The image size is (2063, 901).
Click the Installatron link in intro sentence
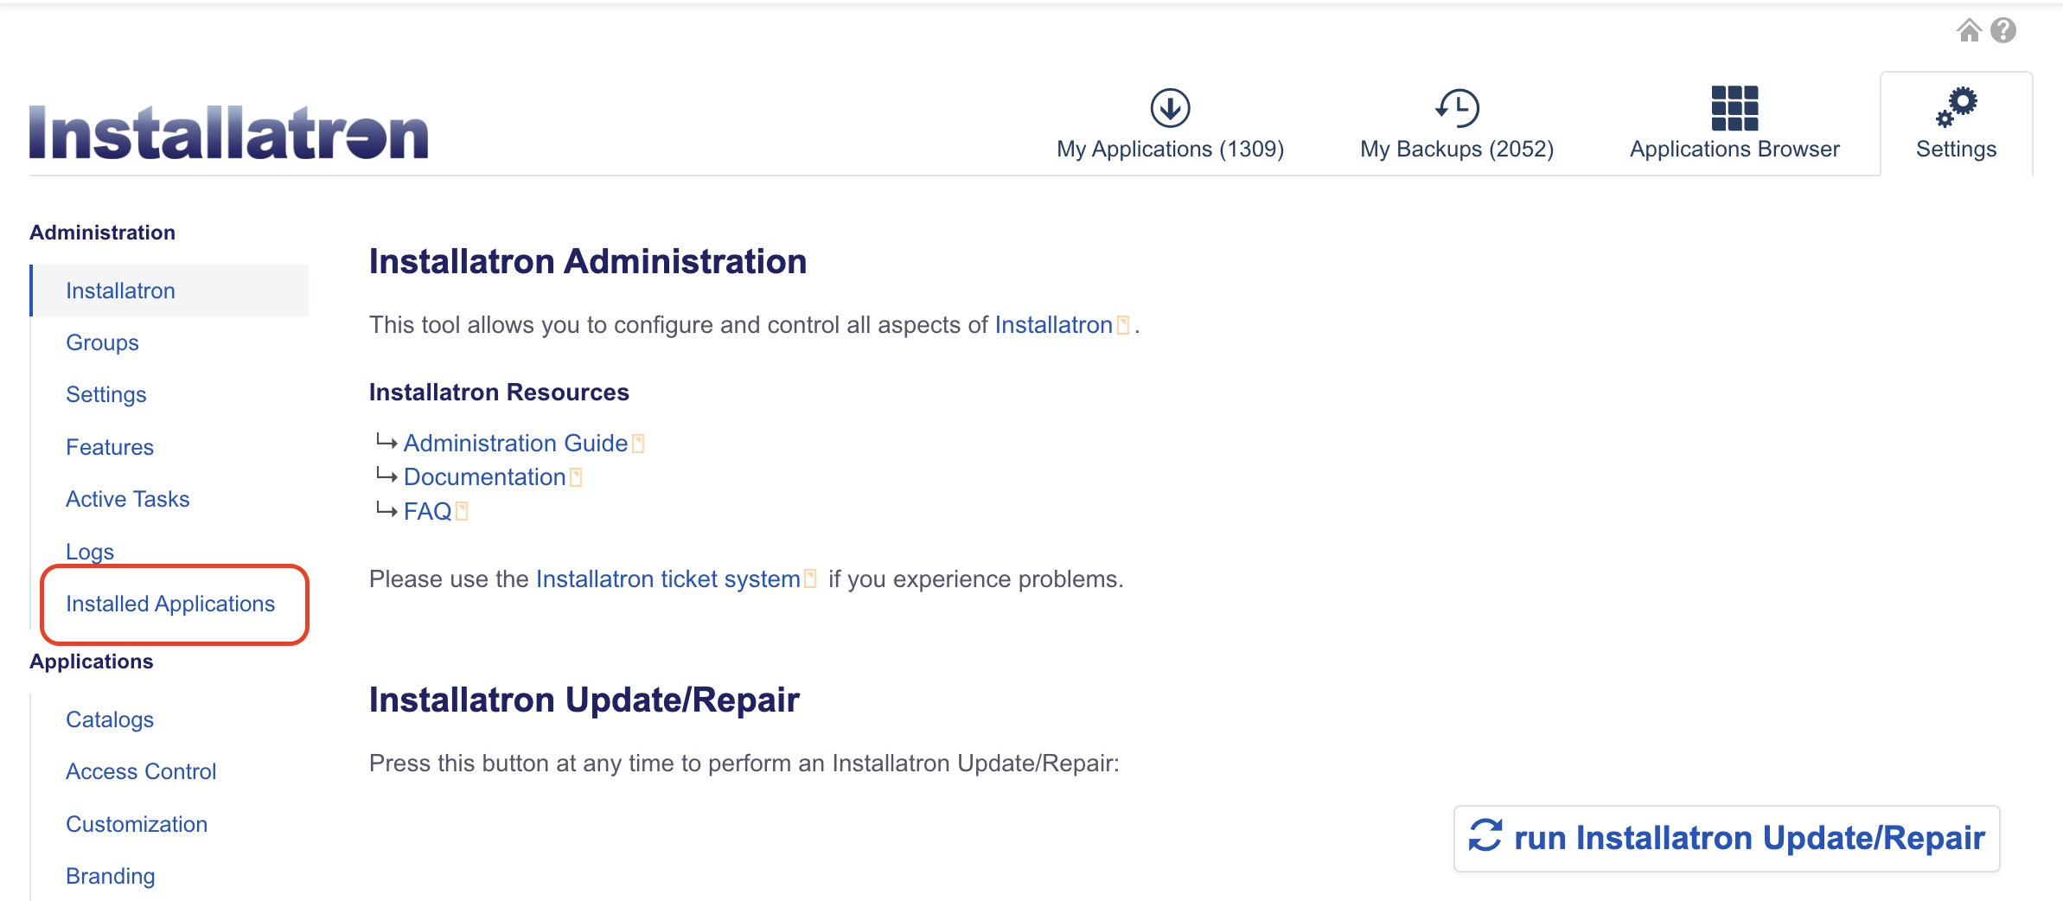[x=1053, y=324]
